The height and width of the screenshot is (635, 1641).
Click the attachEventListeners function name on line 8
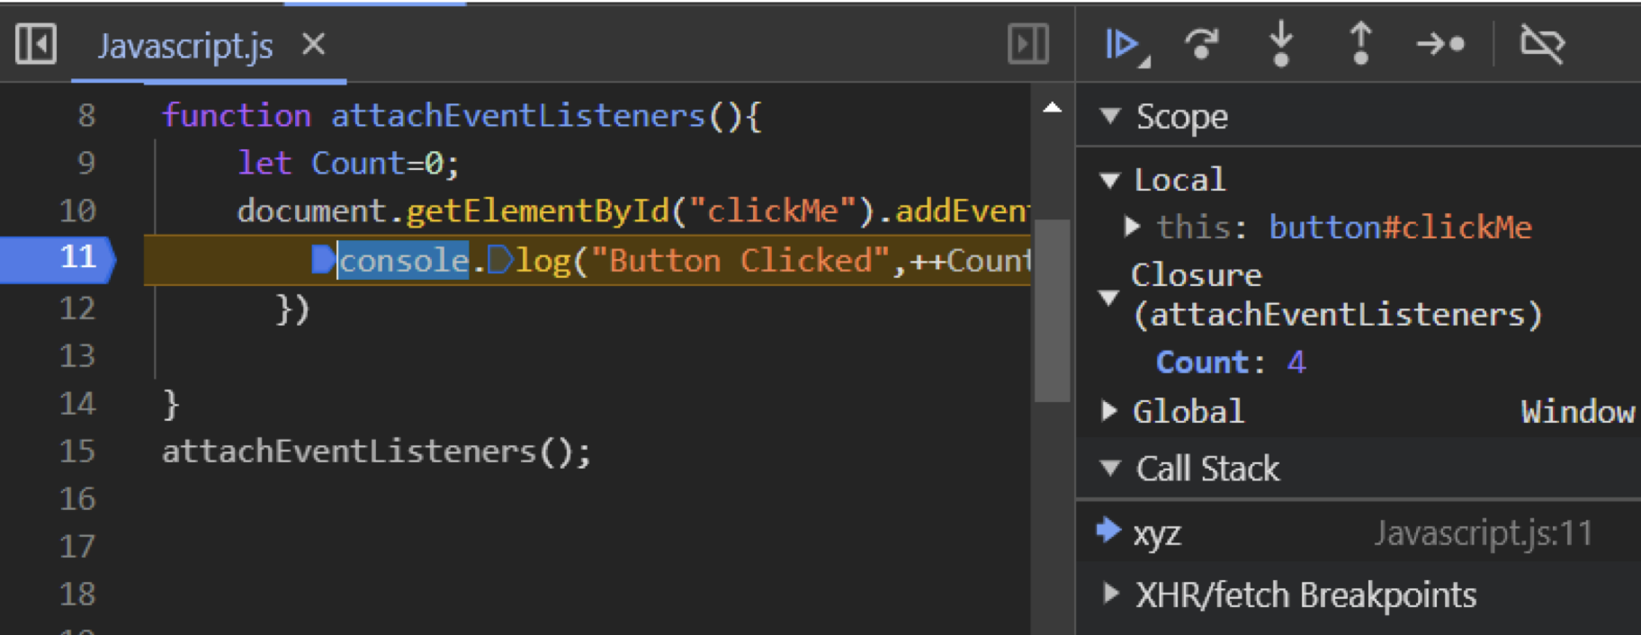point(518,115)
